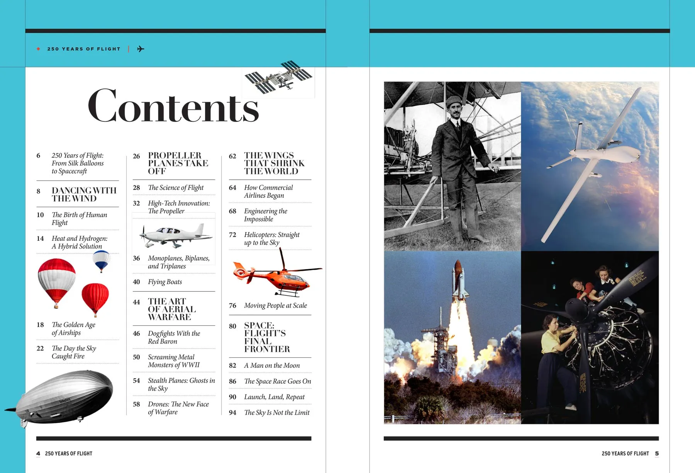
Task: Open 'How Commercial Airlines Began' entry
Action: click(x=268, y=191)
